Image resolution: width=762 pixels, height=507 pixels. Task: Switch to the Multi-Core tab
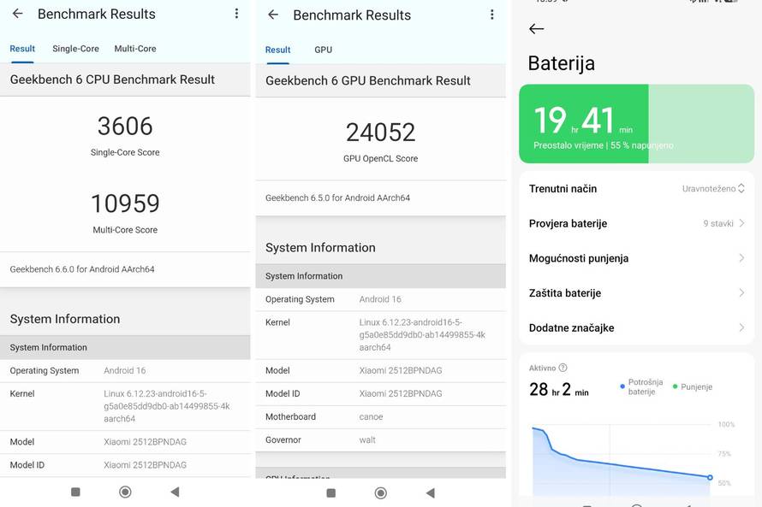click(x=135, y=49)
